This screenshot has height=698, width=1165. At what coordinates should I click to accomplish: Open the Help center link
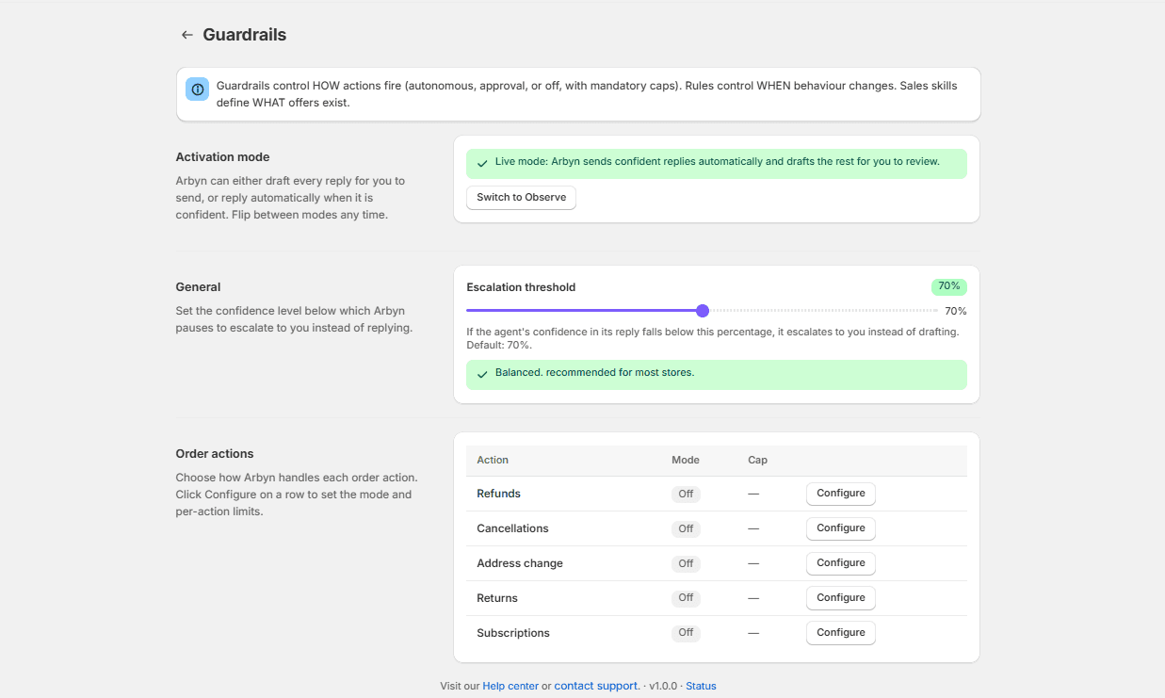tap(510, 686)
